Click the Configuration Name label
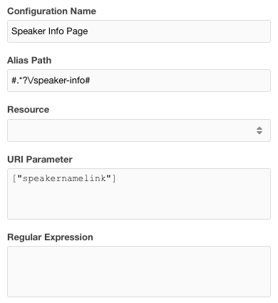This screenshot has height=303, width=278. (51, 11)
